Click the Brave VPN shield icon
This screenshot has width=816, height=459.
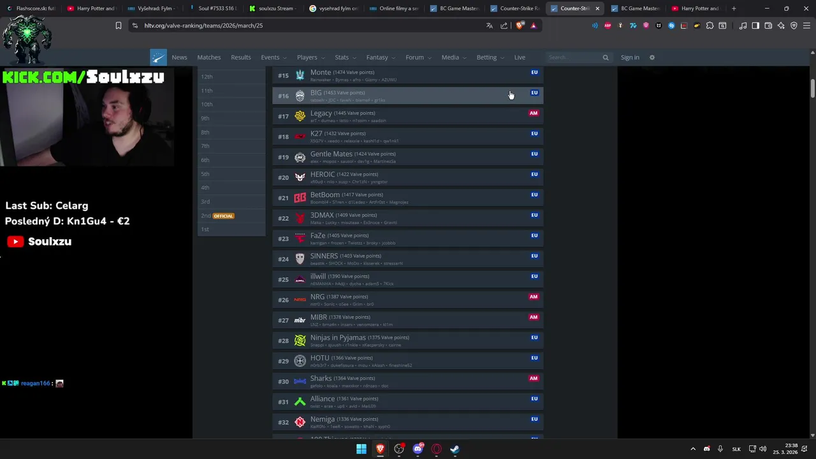(794, 25)
